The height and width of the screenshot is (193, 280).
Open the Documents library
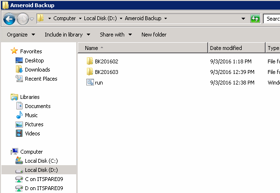tap(38, 106)
